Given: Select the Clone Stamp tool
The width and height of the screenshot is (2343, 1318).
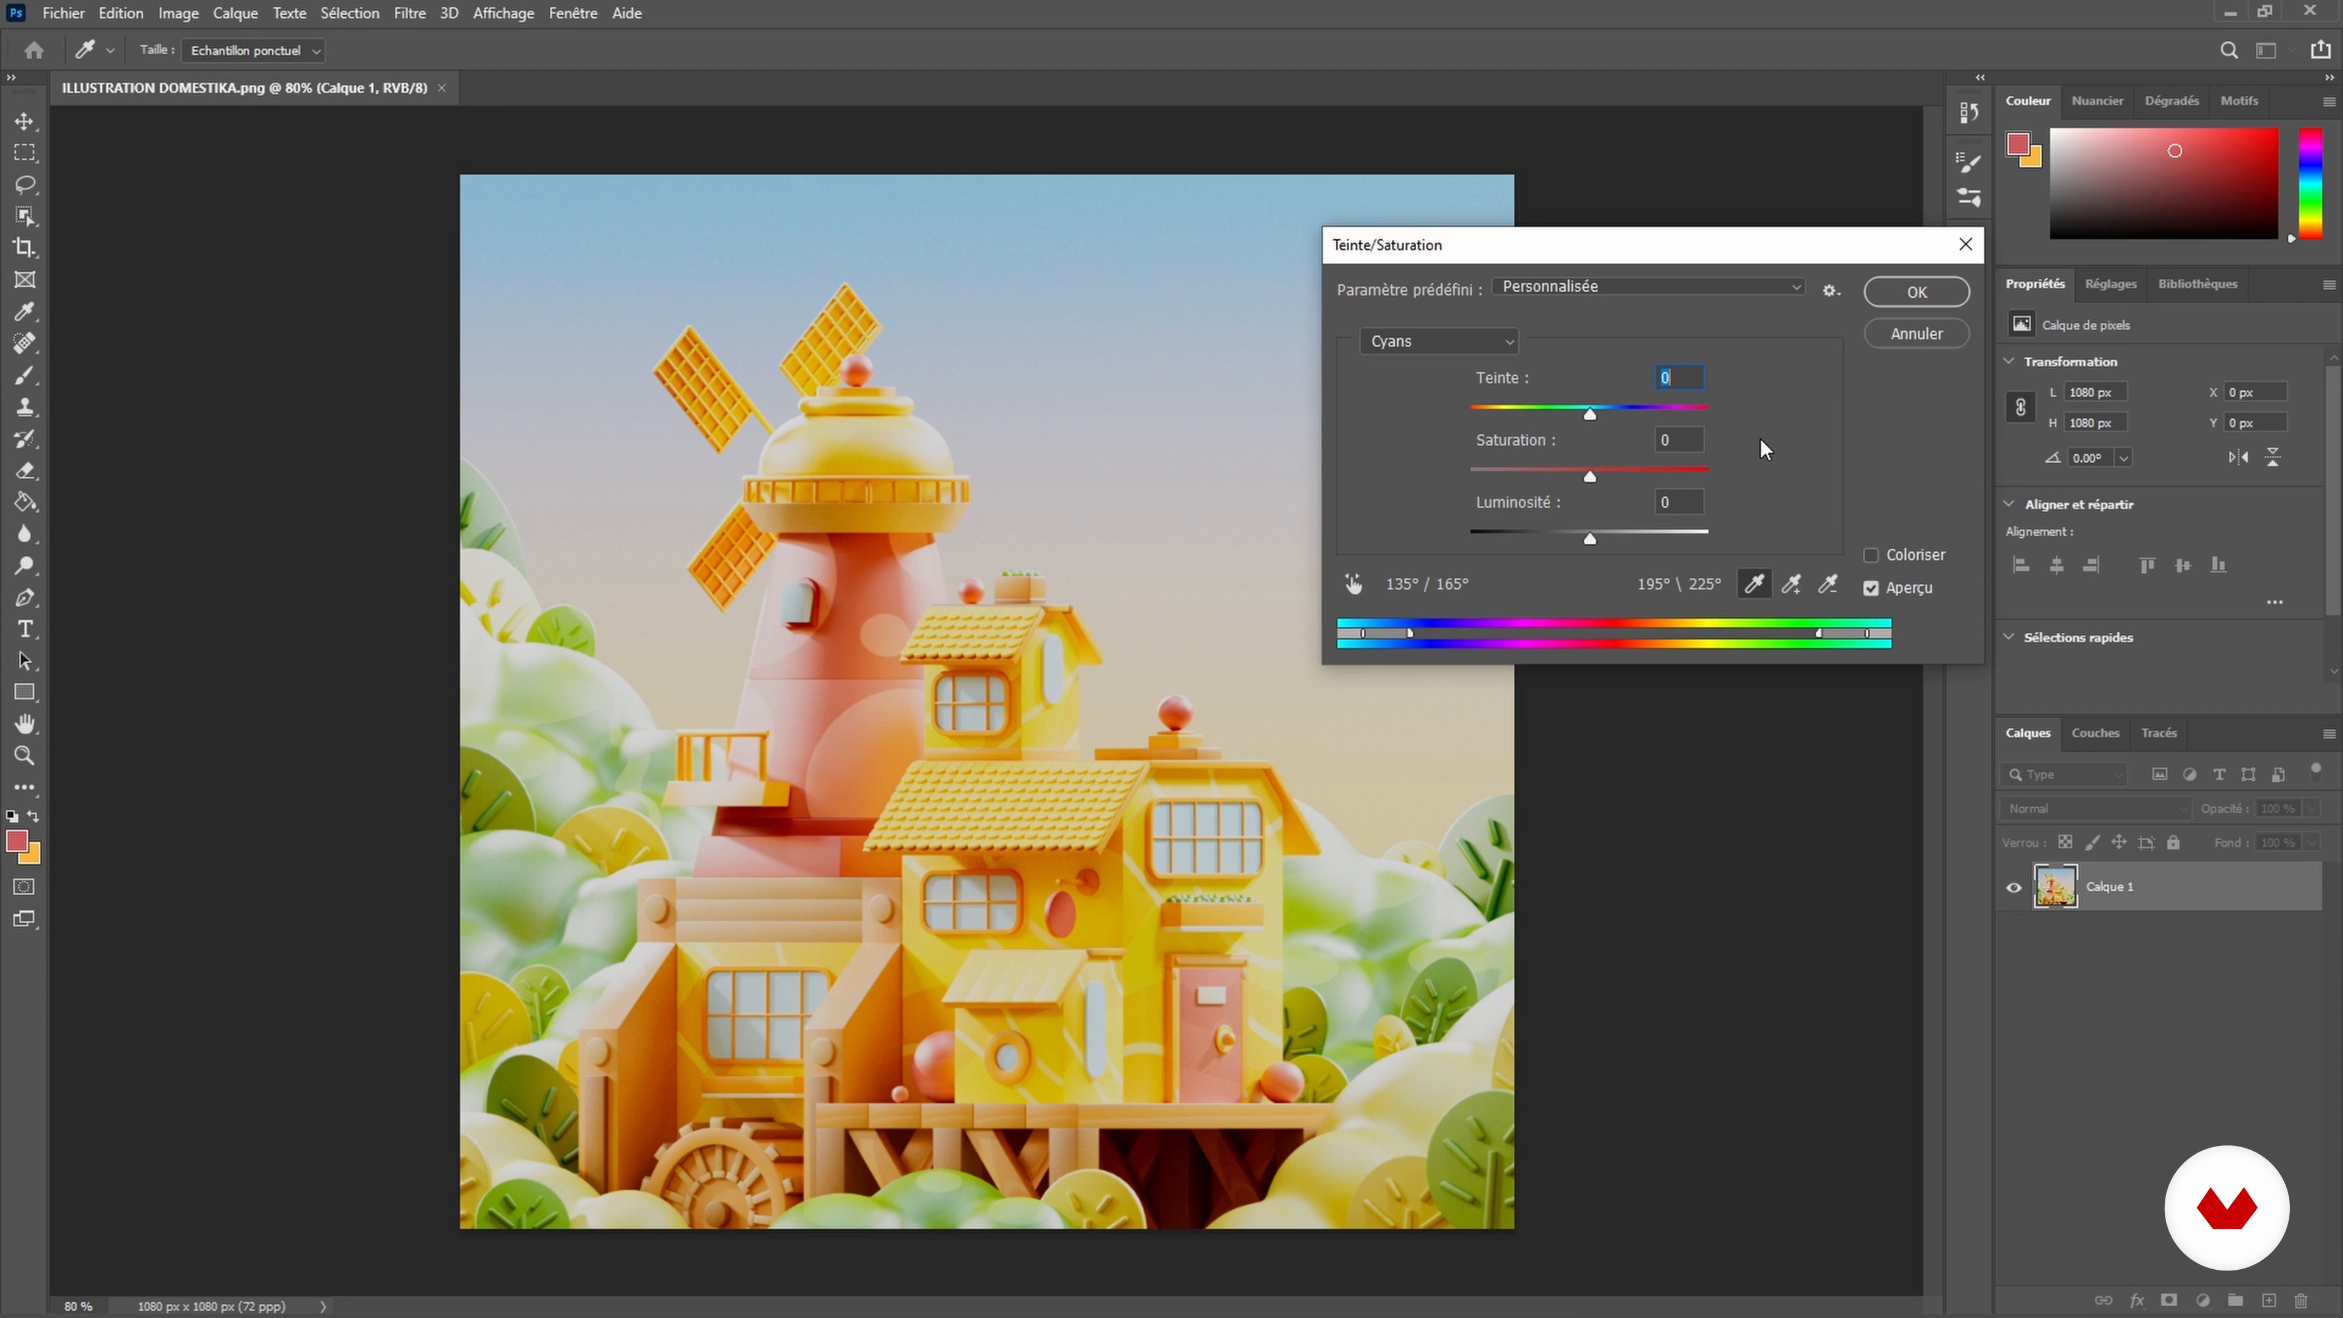Looking at the screenshot, I should pyautogui.click(x=24, y=406).
